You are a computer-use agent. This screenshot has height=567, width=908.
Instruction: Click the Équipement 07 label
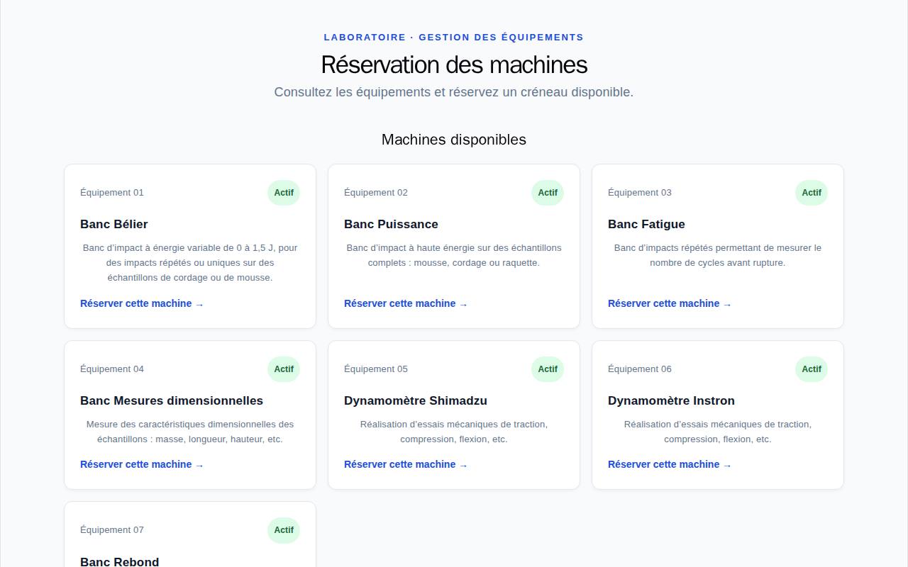pos(112,530)
